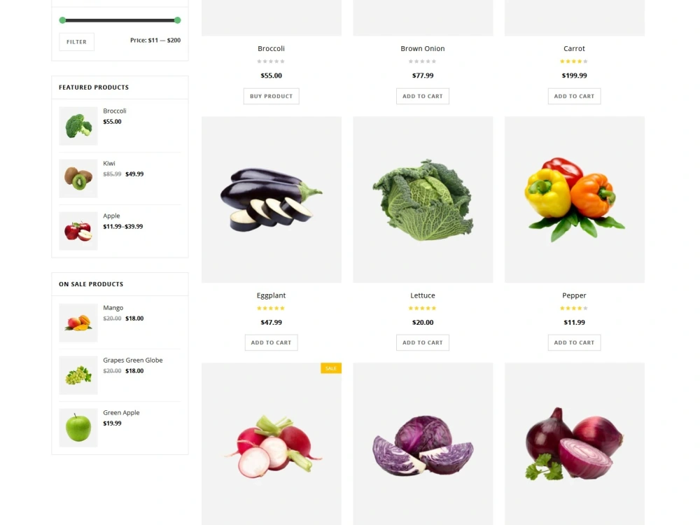
Task: Click the Broccoli featured product thumbnail
Action: (78, 126)
